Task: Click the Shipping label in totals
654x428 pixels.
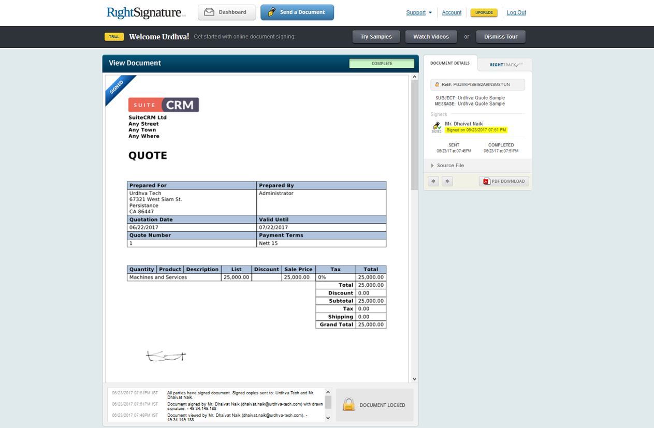Action: [340, 317]
